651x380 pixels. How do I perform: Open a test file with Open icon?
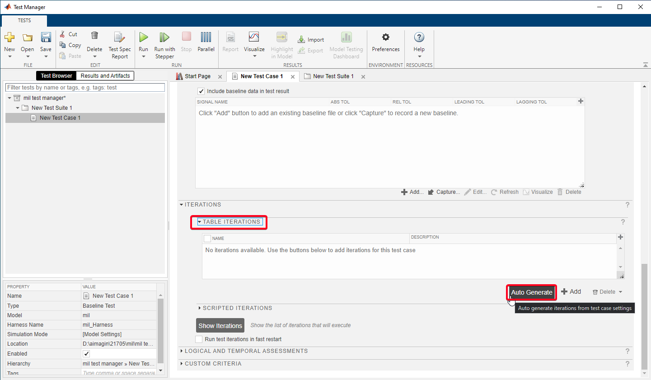point(28,38)
